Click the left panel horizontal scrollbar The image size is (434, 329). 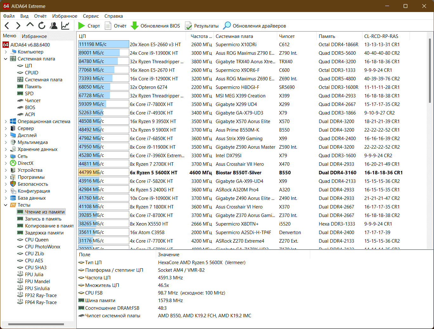click(x=36, y=324)
